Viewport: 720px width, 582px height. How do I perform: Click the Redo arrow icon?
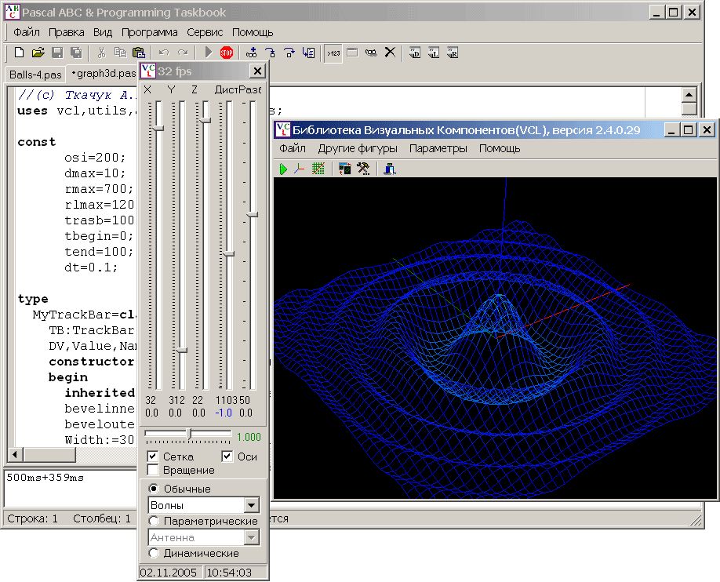[x=183, y=53]
